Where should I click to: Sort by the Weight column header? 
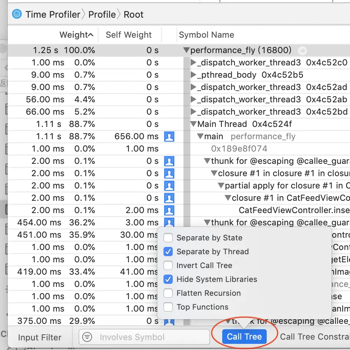pyautogui.click(x=76, y=35)
